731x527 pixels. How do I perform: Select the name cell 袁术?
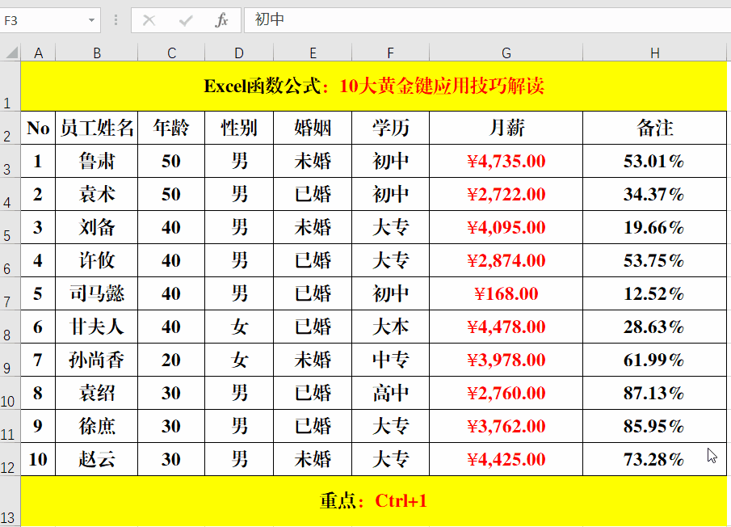click(x=96, y=194)
